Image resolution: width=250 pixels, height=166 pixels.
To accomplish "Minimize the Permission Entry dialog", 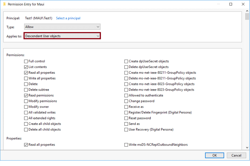I will tap(216, 4).
